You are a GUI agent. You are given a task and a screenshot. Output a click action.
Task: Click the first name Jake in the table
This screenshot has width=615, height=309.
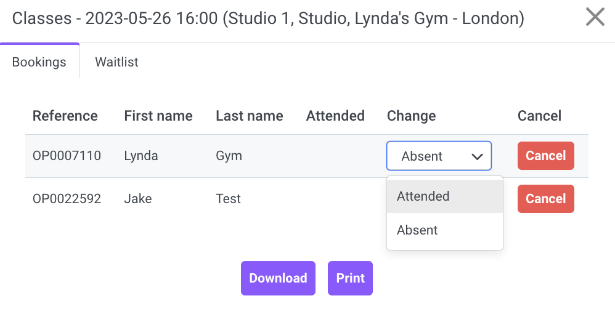(x=138, y=199)
